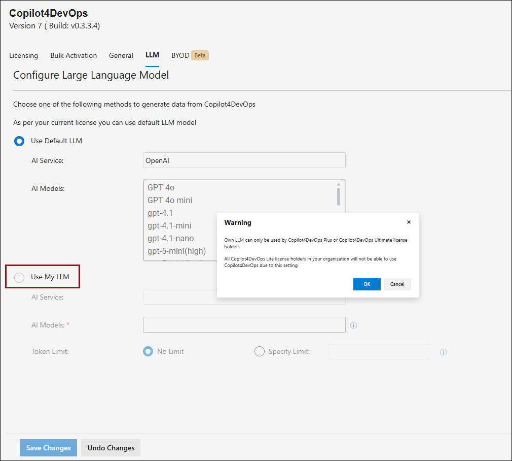512x461 pixels.
Task: Click the Undo Changes button
Action: click(x=111, y=448)
